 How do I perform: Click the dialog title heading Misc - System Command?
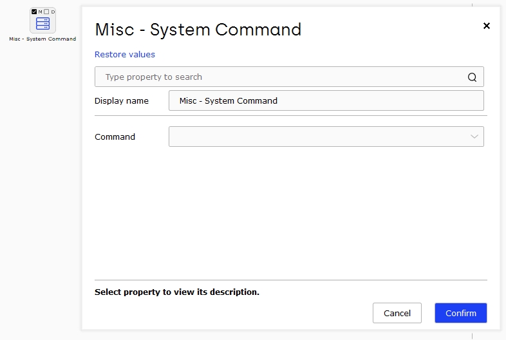pos(198,30)
